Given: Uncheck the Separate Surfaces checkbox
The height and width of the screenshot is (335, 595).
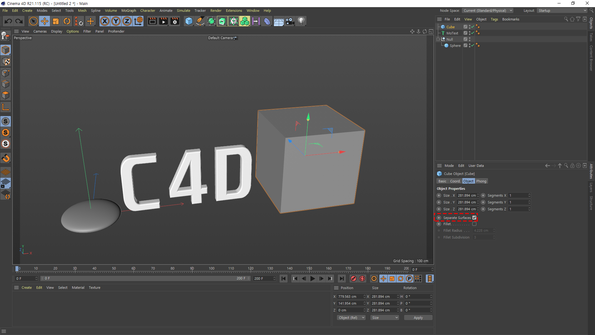Looking at the screenshot, I should [x=474, y=218].
